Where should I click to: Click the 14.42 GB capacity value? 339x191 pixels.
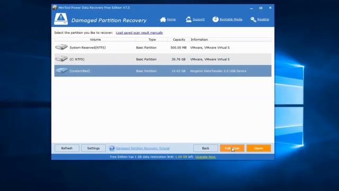[179, 71]
